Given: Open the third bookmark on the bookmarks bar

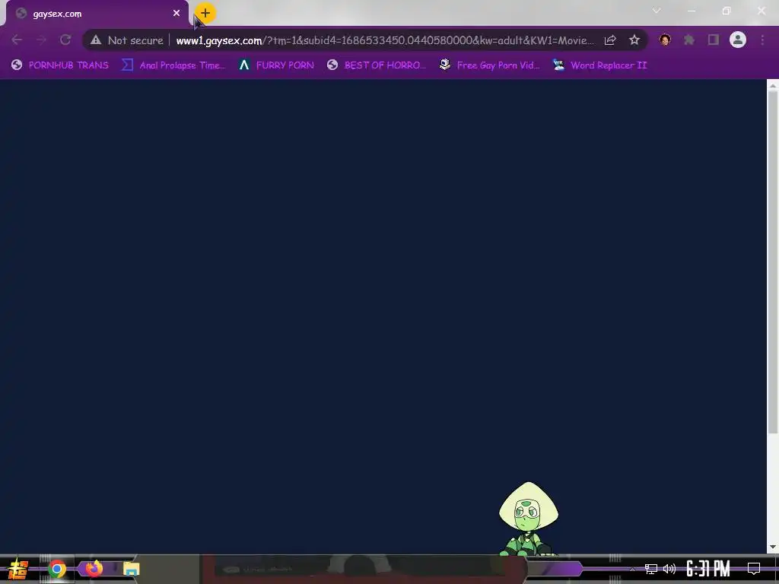Looking at the screenshot, I should 276,65.
